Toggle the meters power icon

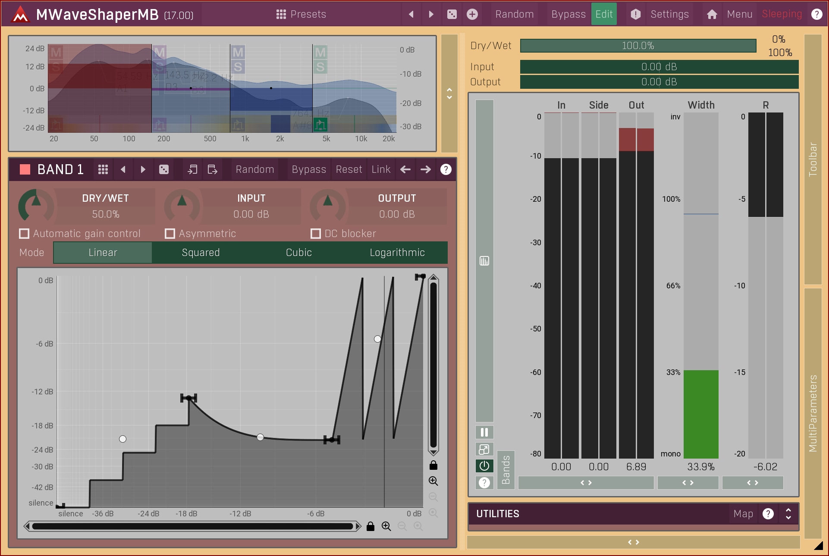click(484, 466)
